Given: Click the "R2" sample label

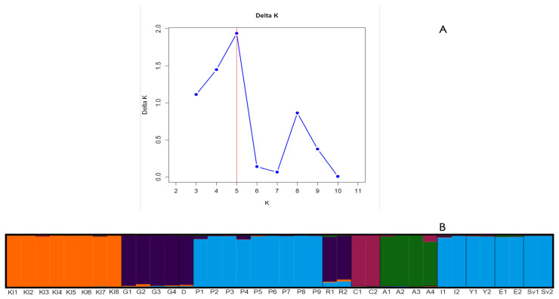Looking at the screenshot, I should point(343,292).
